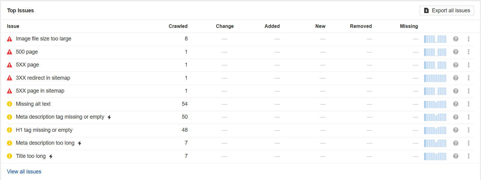Open kebab menu for Meta description tag missing
Screen dimensions: 481x180
[468, 117]
